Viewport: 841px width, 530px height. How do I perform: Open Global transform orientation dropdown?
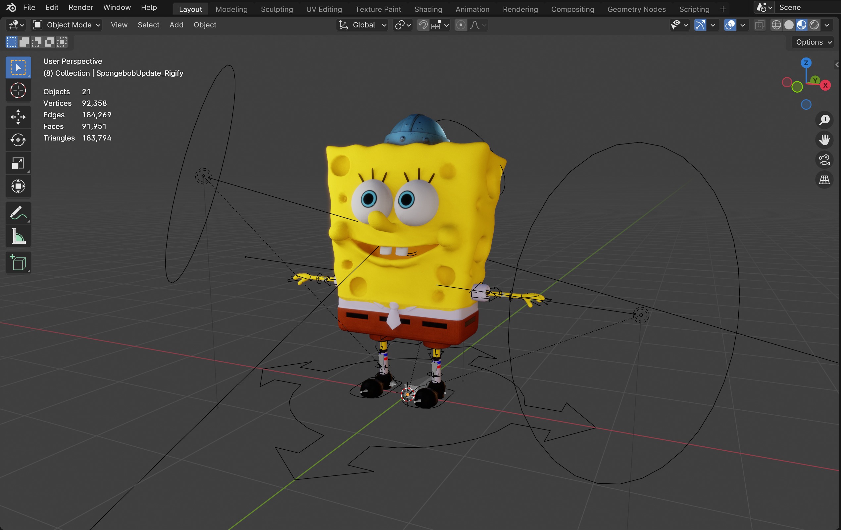(x=362, y=25)
